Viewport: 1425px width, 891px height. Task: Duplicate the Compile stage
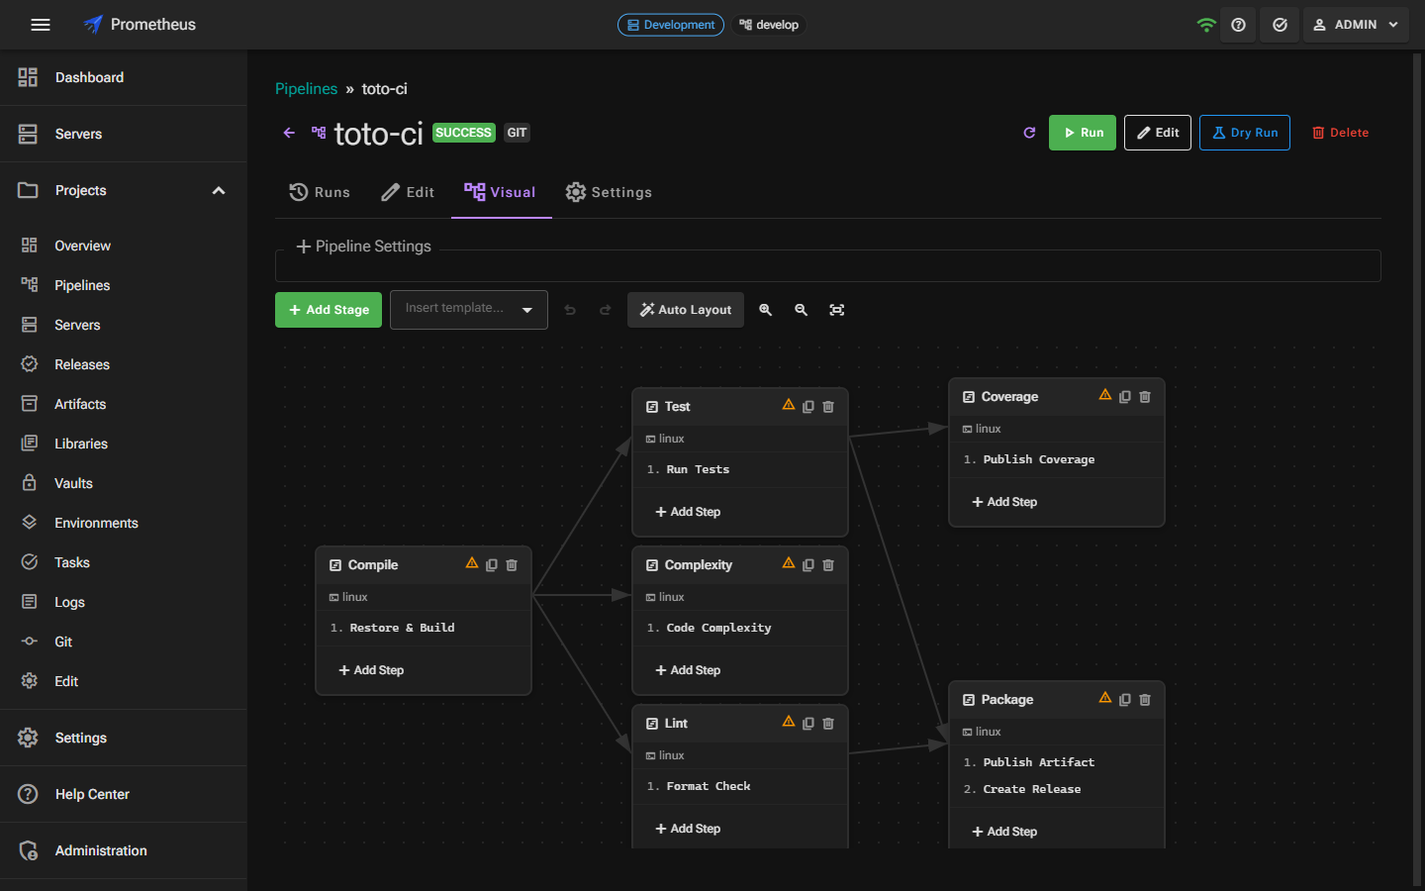[x=492, y=565]
